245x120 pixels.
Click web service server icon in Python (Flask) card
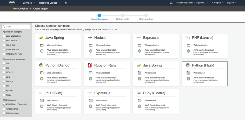click(x=188, y=73)
